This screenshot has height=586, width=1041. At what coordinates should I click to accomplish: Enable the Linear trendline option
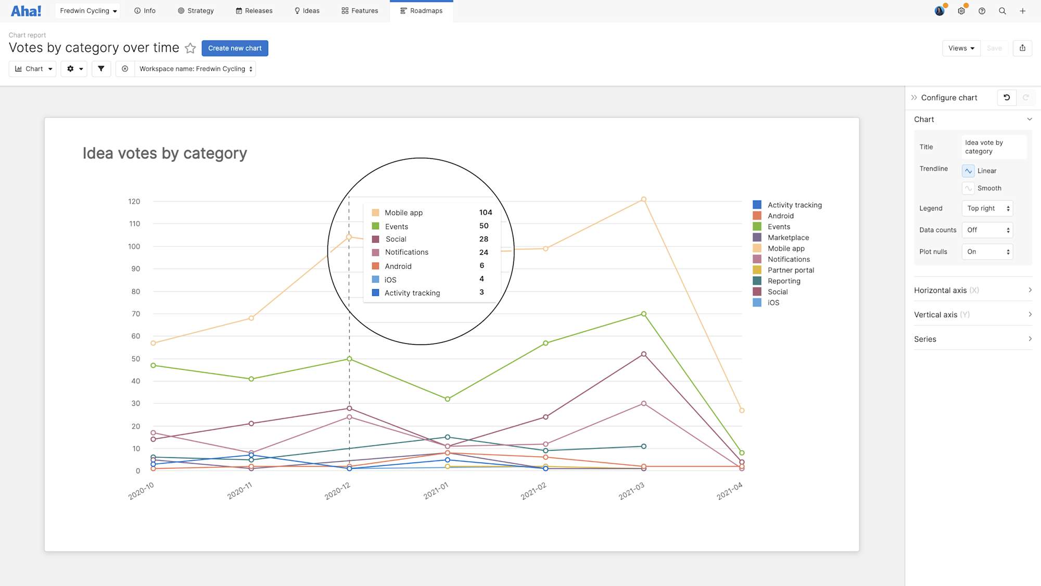coord(968,170)
